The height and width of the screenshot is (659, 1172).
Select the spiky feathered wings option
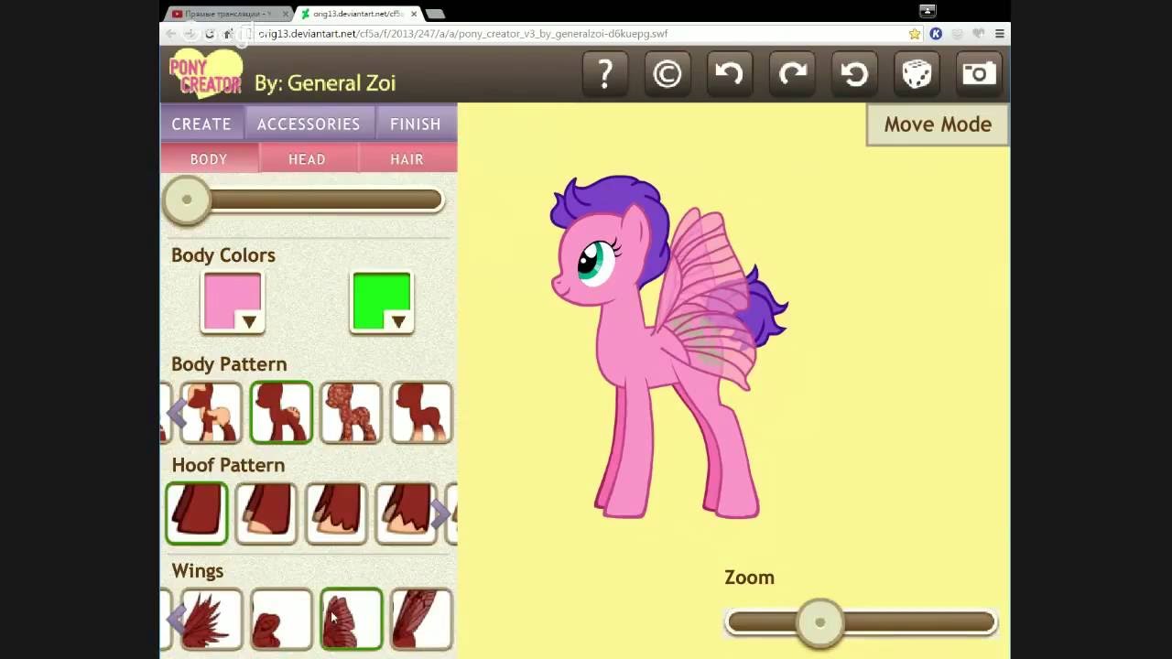(x=212, y=620)
